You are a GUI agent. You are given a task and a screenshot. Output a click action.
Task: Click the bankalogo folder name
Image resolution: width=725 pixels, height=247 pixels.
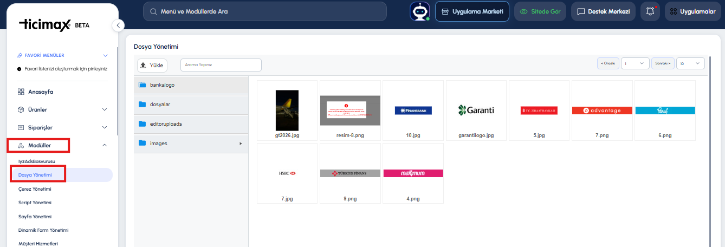(162, 85)
